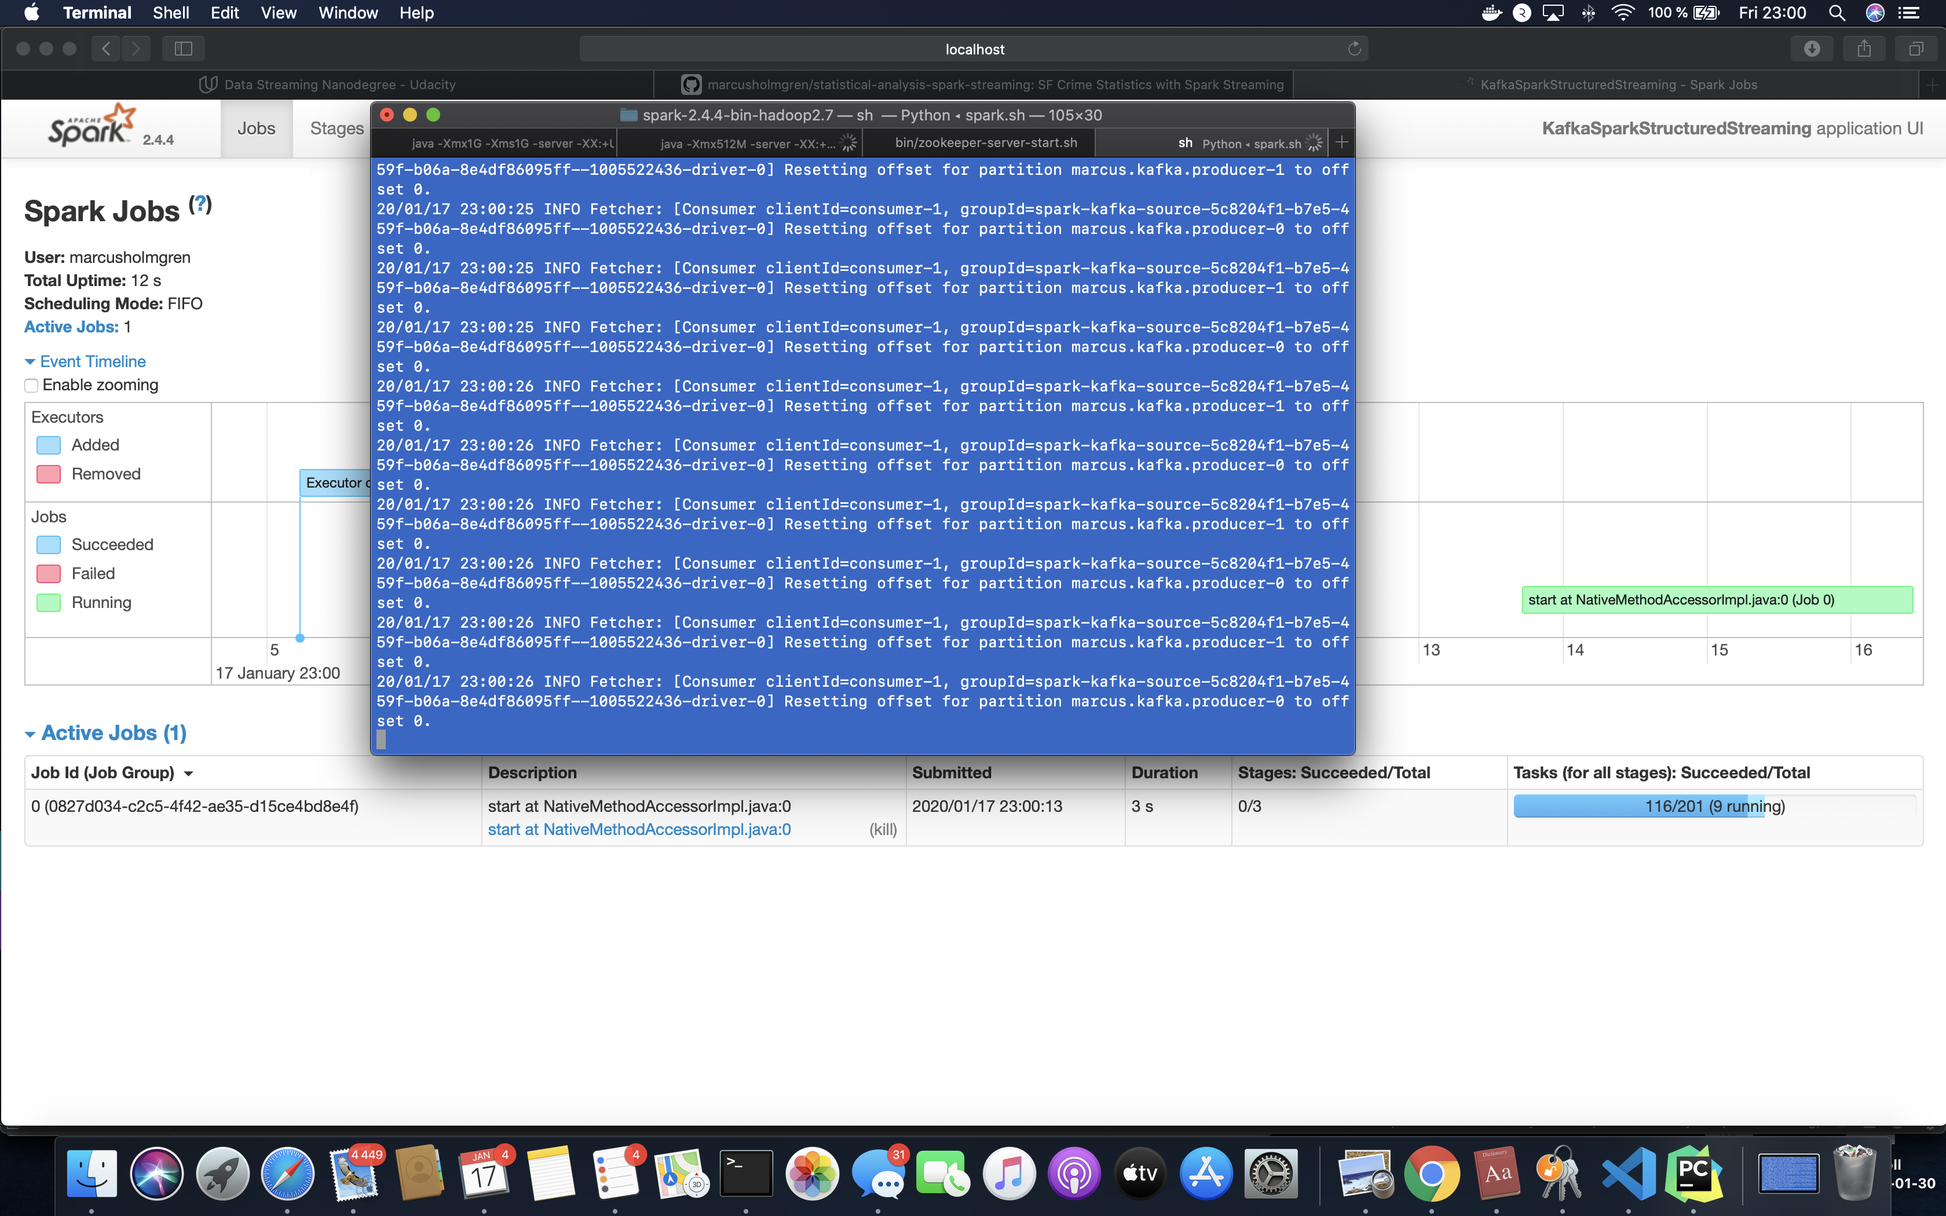Reload the localhost page in Safari
The image size is (1946, 1216).
1354,49
